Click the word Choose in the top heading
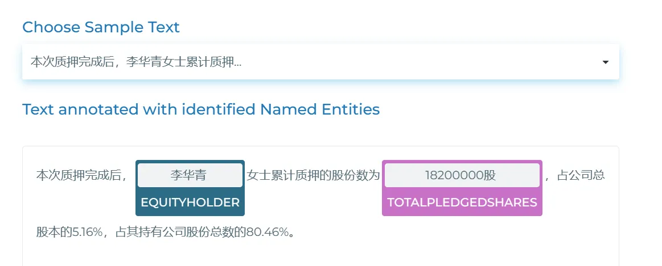662x266 pixels. pos(51,27)
